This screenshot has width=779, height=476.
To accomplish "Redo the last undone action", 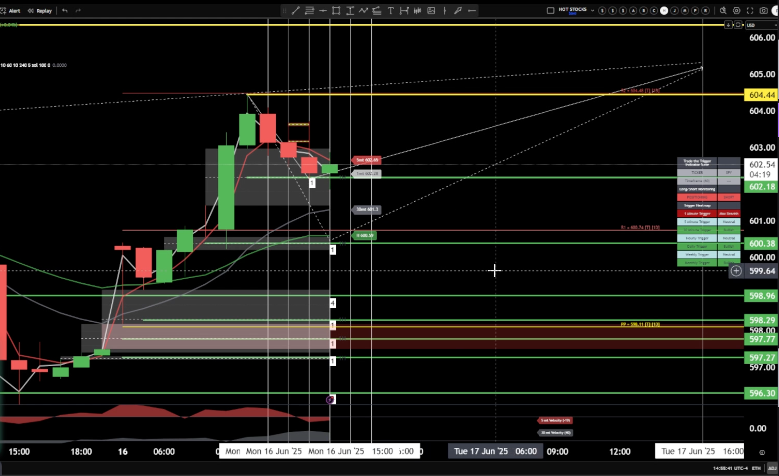I will 78,11.
